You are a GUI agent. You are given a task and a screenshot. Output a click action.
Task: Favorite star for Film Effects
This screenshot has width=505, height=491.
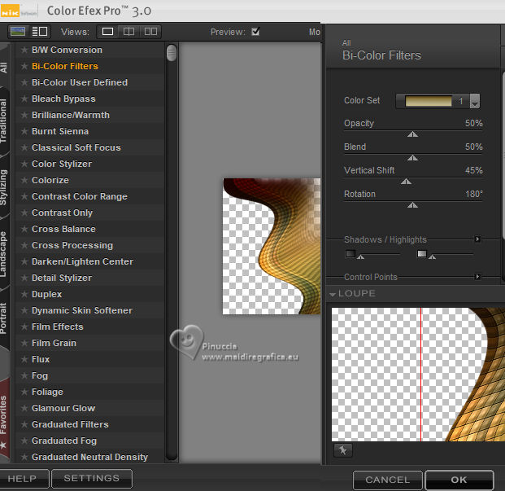24,327
